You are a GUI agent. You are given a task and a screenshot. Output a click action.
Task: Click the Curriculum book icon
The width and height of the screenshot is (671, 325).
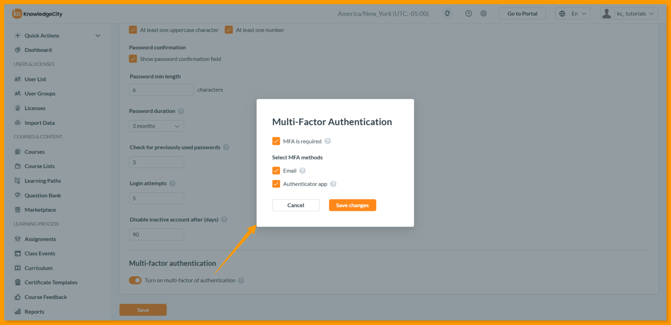coord(17,268)
